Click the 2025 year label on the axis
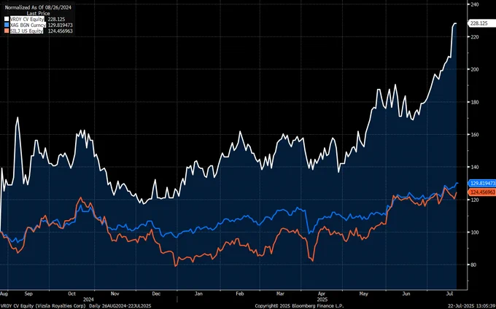Image resolution: width=496 pixels, height=309 pixels. [322, 300]
